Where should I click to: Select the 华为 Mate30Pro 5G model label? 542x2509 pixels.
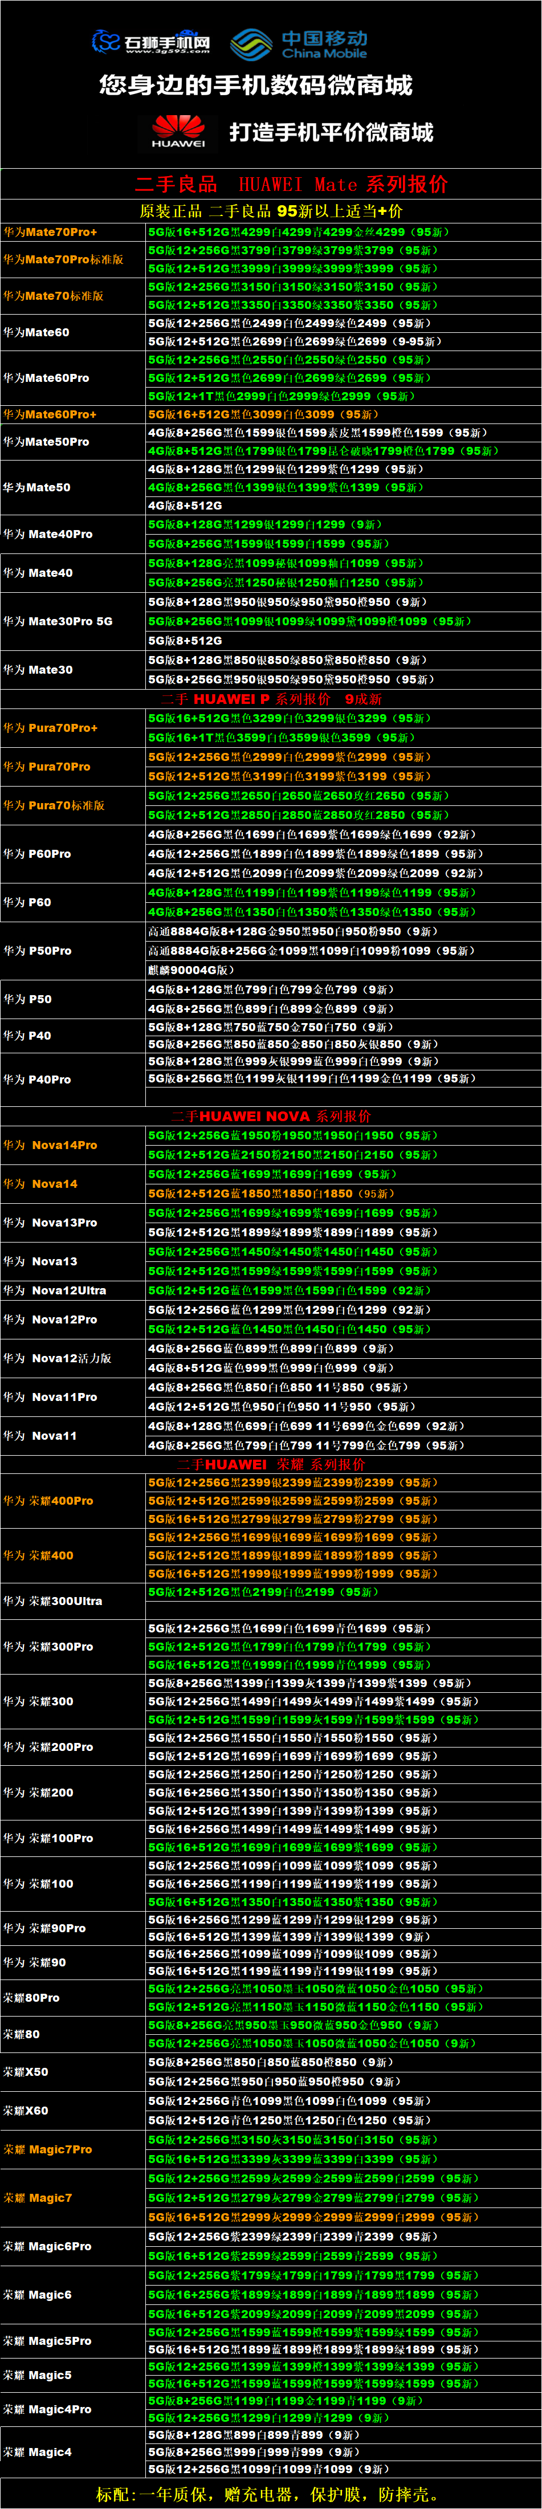58,621
